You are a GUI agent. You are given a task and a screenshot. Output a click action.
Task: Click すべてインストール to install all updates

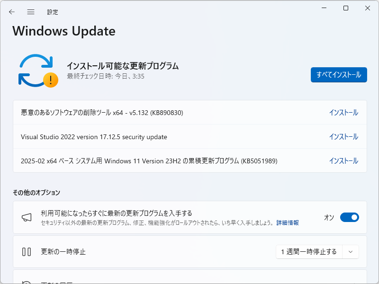[339, 75]
